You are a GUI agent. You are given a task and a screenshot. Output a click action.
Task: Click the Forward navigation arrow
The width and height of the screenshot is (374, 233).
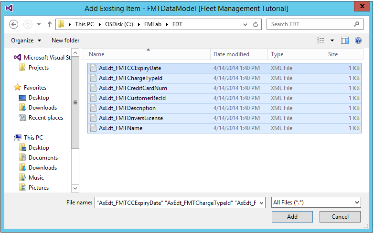tap(28, 24)
